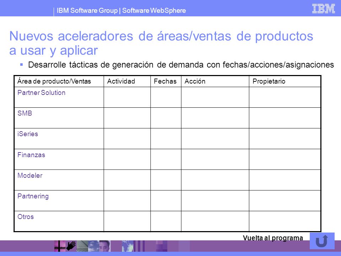This screenshot has width=341, height=256.
Task: Select the 'SMB' row label
Action: (25, 113)
